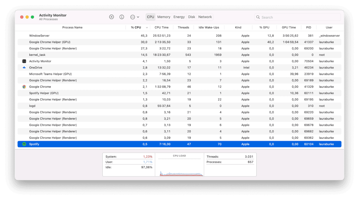Click the ellipsis more-options icon
359x200 pixels.
pyautogui.click(x=132, y=17)
